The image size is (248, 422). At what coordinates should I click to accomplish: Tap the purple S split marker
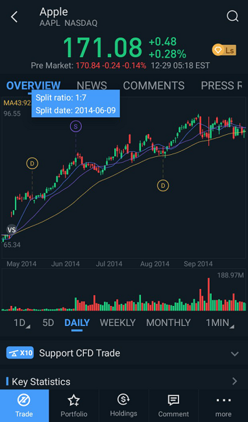point(76,126)
